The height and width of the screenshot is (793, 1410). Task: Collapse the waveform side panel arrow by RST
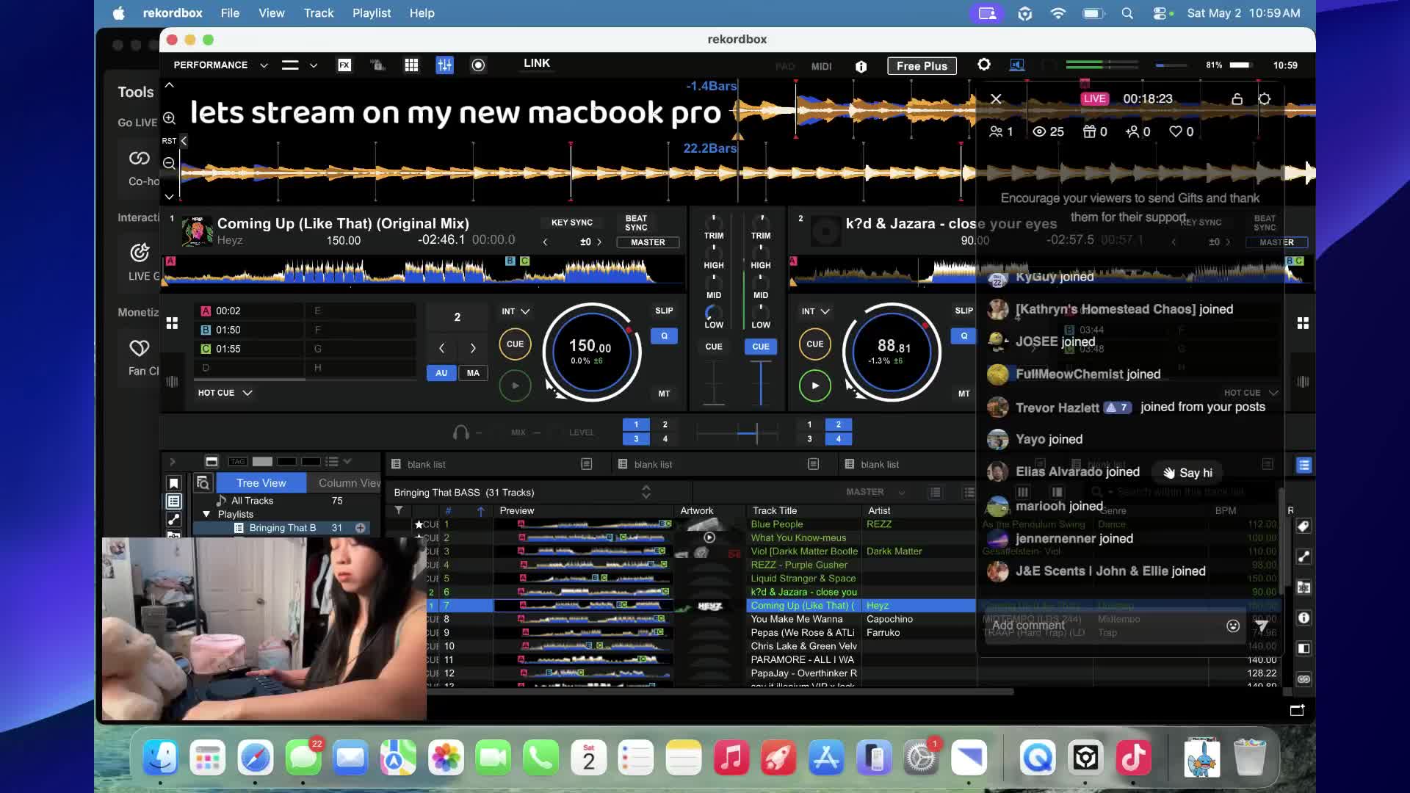click(184, 140)
